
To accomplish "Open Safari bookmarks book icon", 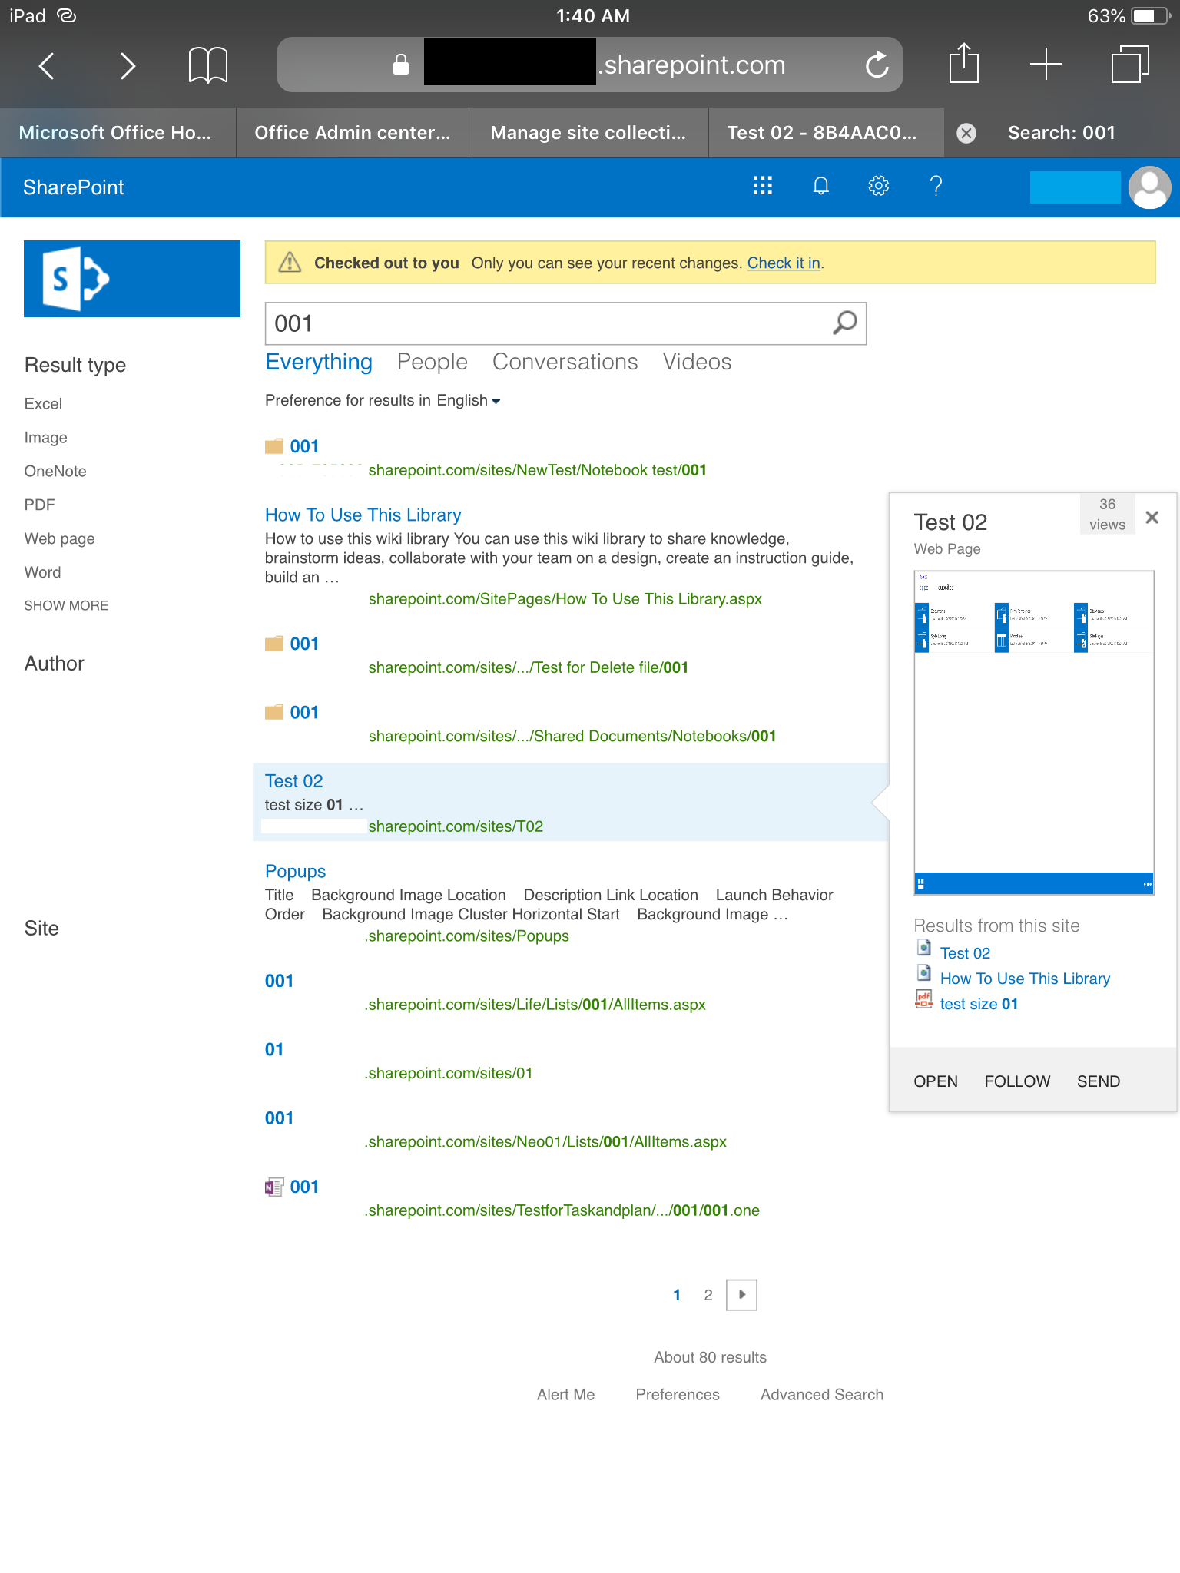I will click(x=208, y=65).
